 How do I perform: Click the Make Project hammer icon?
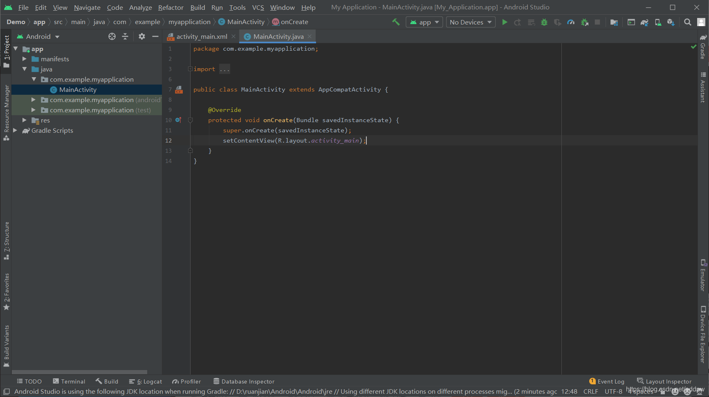(396, 22)
